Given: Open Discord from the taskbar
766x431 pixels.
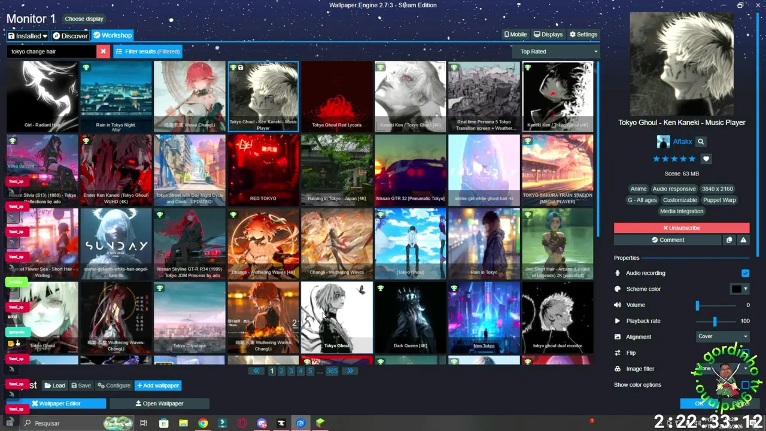Looking at the screenshot, I should click(262, 423).
